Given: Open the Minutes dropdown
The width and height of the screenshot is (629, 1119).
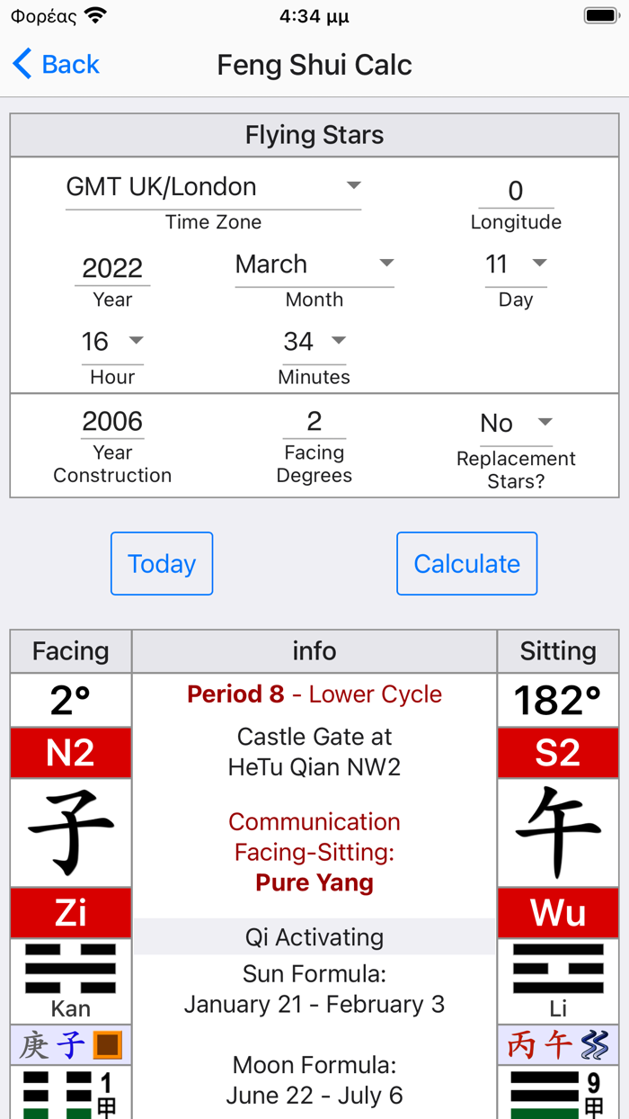Looking at the screenshot, I should point(314,341).
